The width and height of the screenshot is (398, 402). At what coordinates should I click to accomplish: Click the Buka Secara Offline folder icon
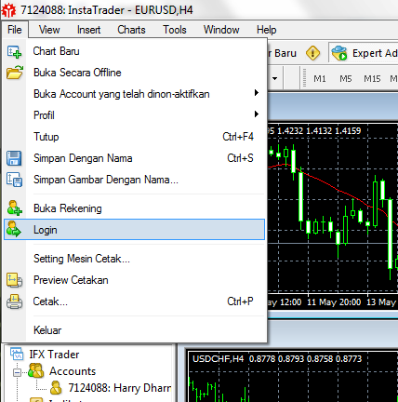[x=14, y=73]
